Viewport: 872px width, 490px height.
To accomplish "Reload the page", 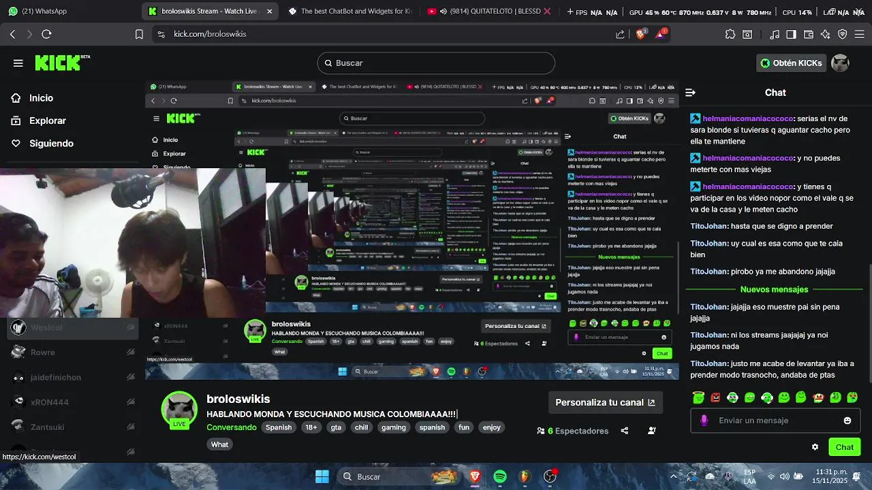I will (46, 34).
